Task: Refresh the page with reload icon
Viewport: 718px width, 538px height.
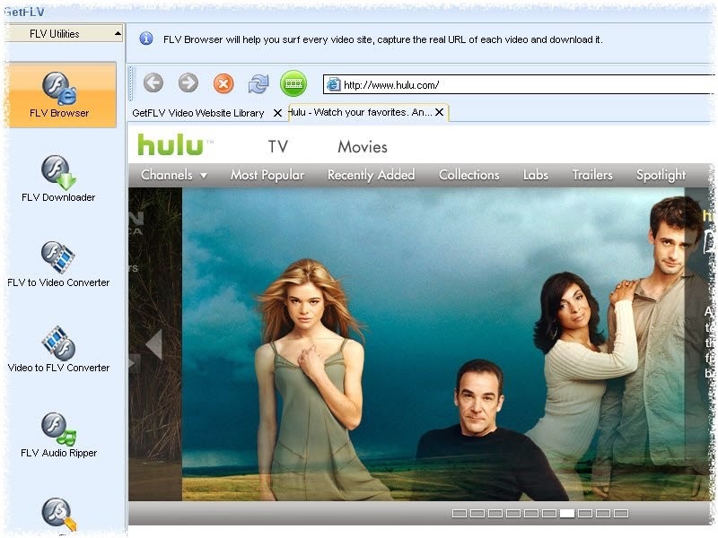Action: [258, 83]
